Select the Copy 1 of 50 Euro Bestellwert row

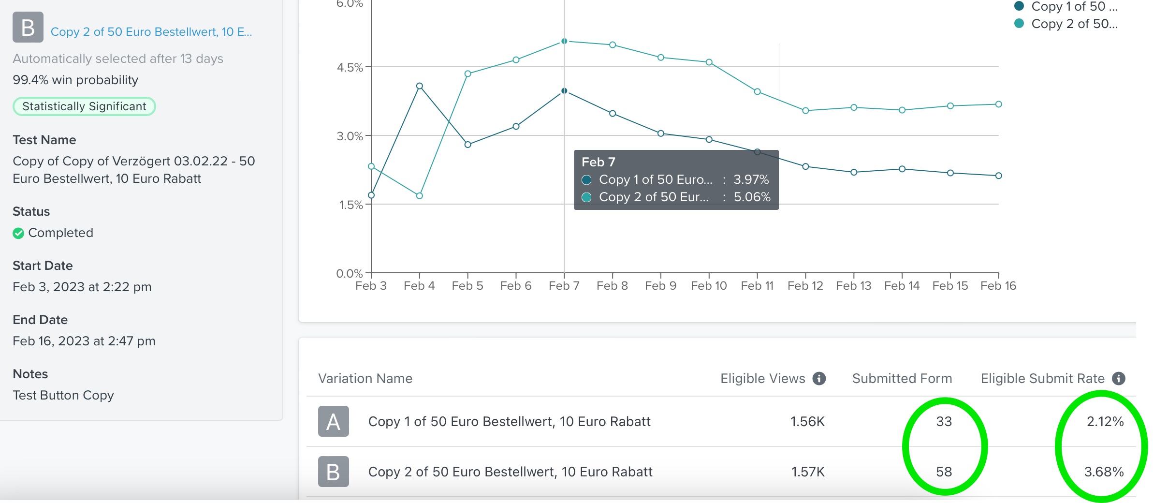pos(509,421)
